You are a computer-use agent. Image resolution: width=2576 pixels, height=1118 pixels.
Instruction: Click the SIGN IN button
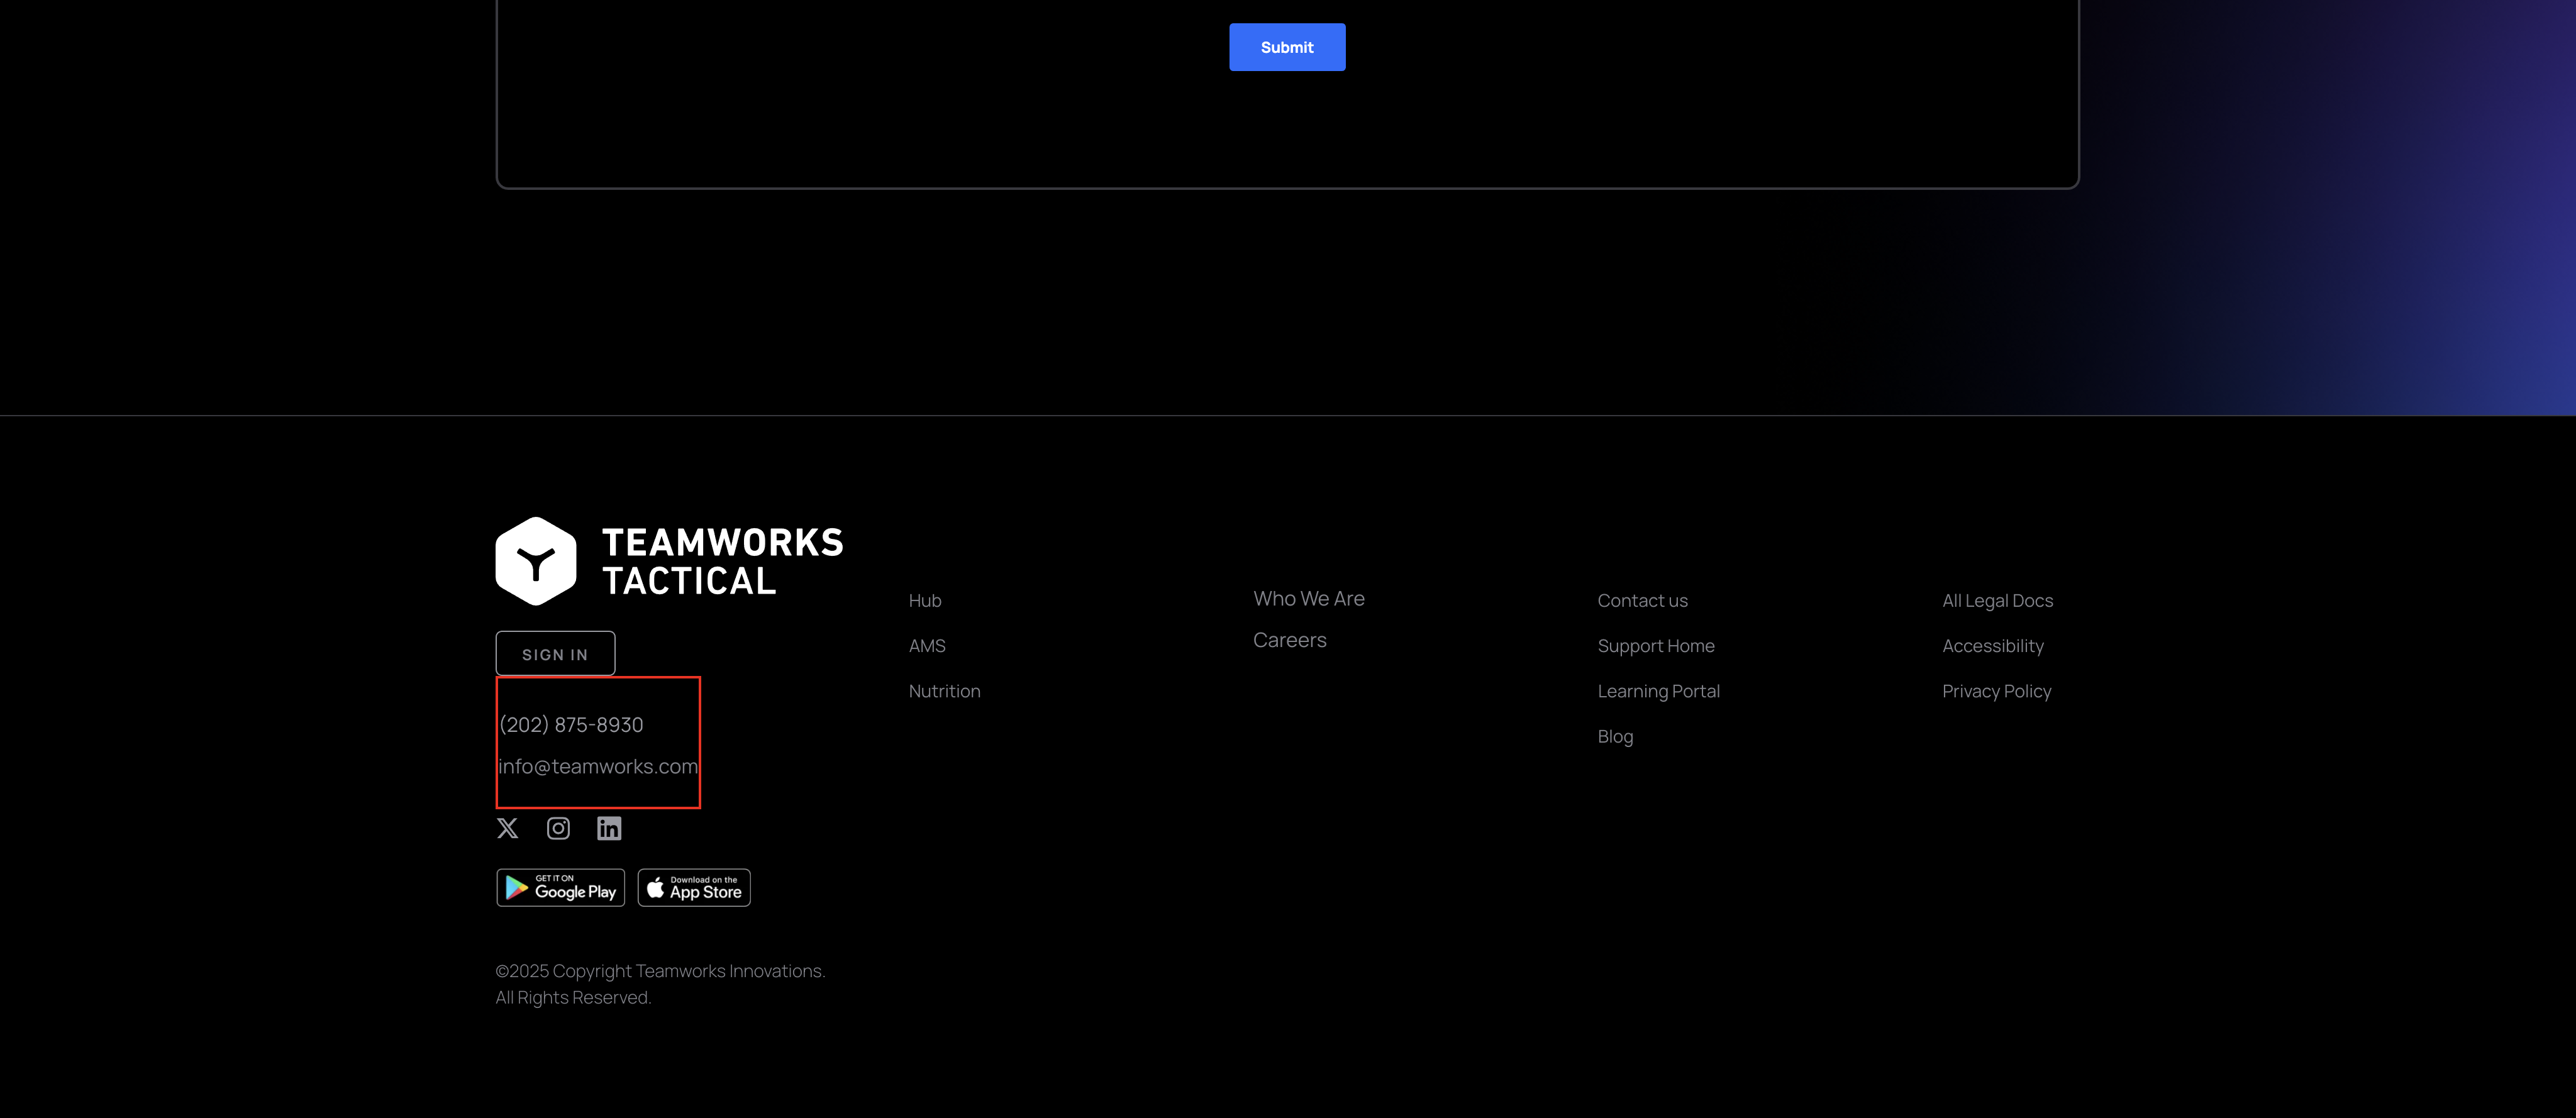tap(555, 654)
